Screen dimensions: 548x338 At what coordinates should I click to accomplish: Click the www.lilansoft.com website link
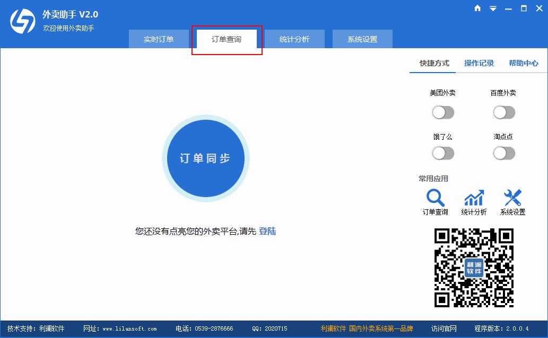[x=129, y=328]
